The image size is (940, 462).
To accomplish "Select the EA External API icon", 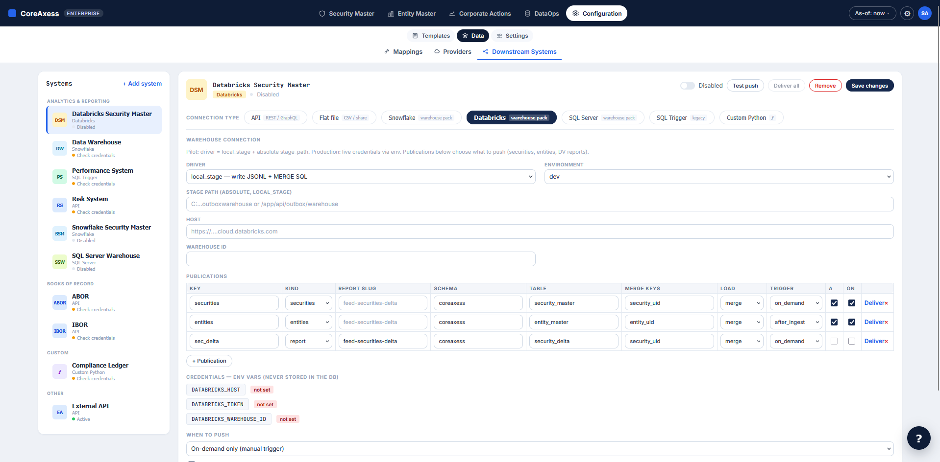I will click(x=60, y=412).
